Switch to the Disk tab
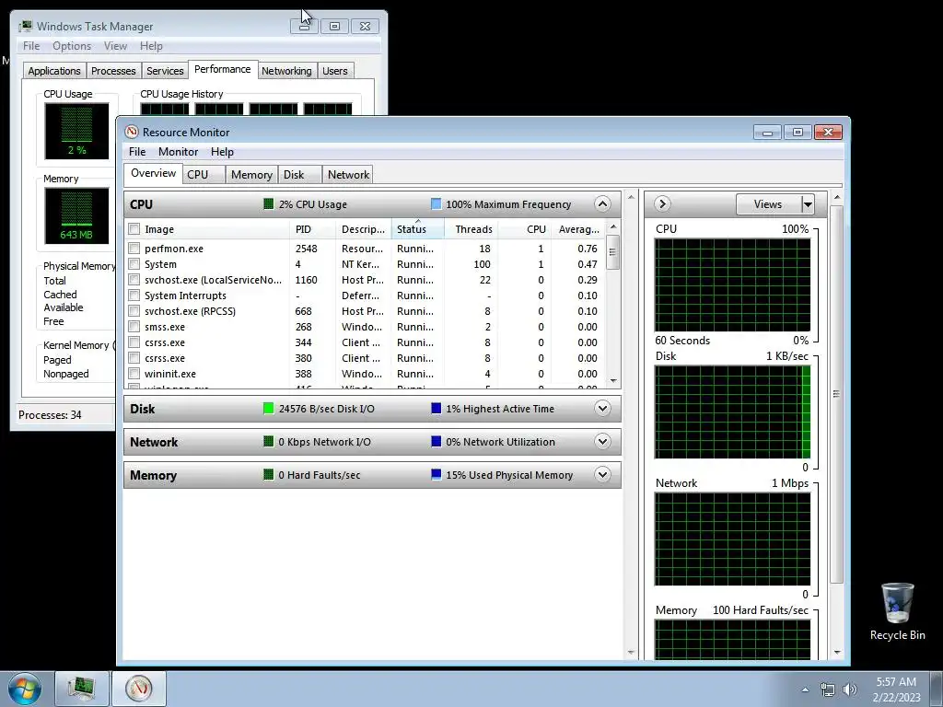 [x=299, y=174]
